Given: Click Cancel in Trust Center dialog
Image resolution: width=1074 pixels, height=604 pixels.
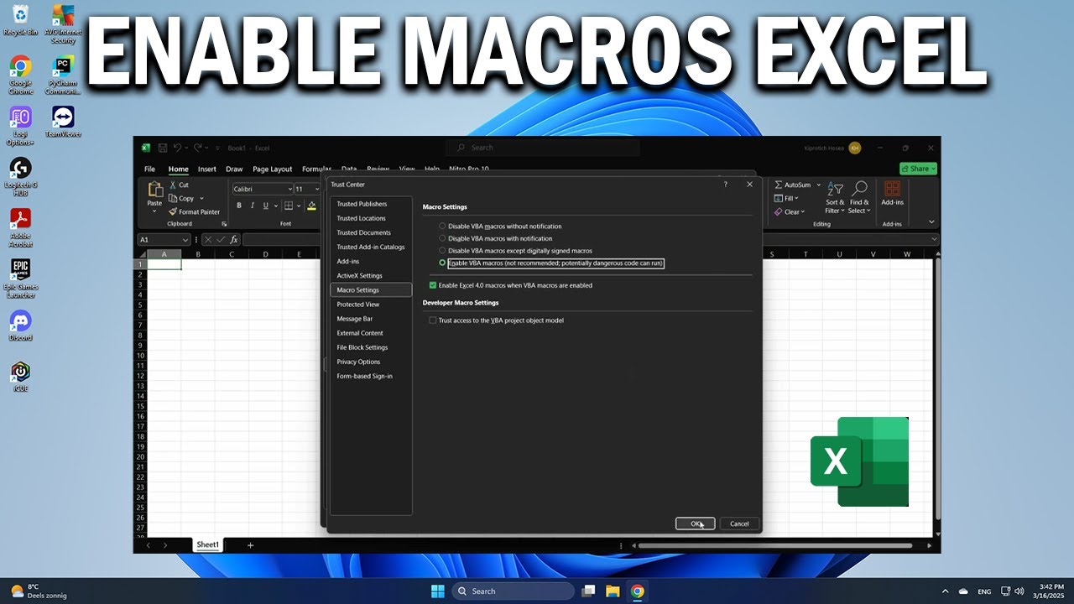Looking at the screenshot, I should click(739, 523).
